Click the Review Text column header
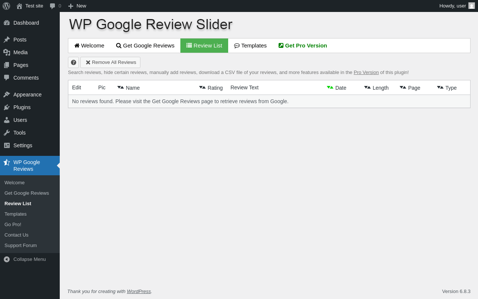 click(244, 87)
